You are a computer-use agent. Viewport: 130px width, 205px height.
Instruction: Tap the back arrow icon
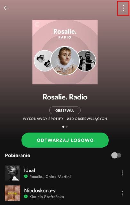point(6,8)
